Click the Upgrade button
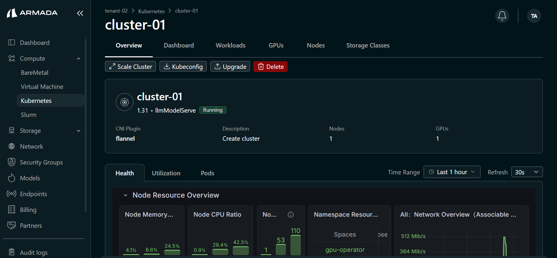Image resolution: width=557 pixels, height=258 pixels. 230,67
